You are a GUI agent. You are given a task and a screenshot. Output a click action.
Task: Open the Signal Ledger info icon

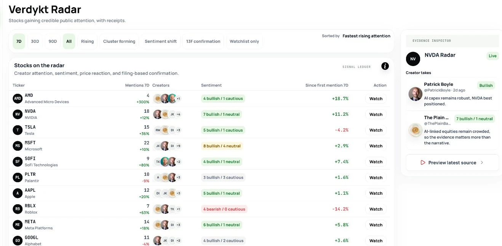coord(385,66)
